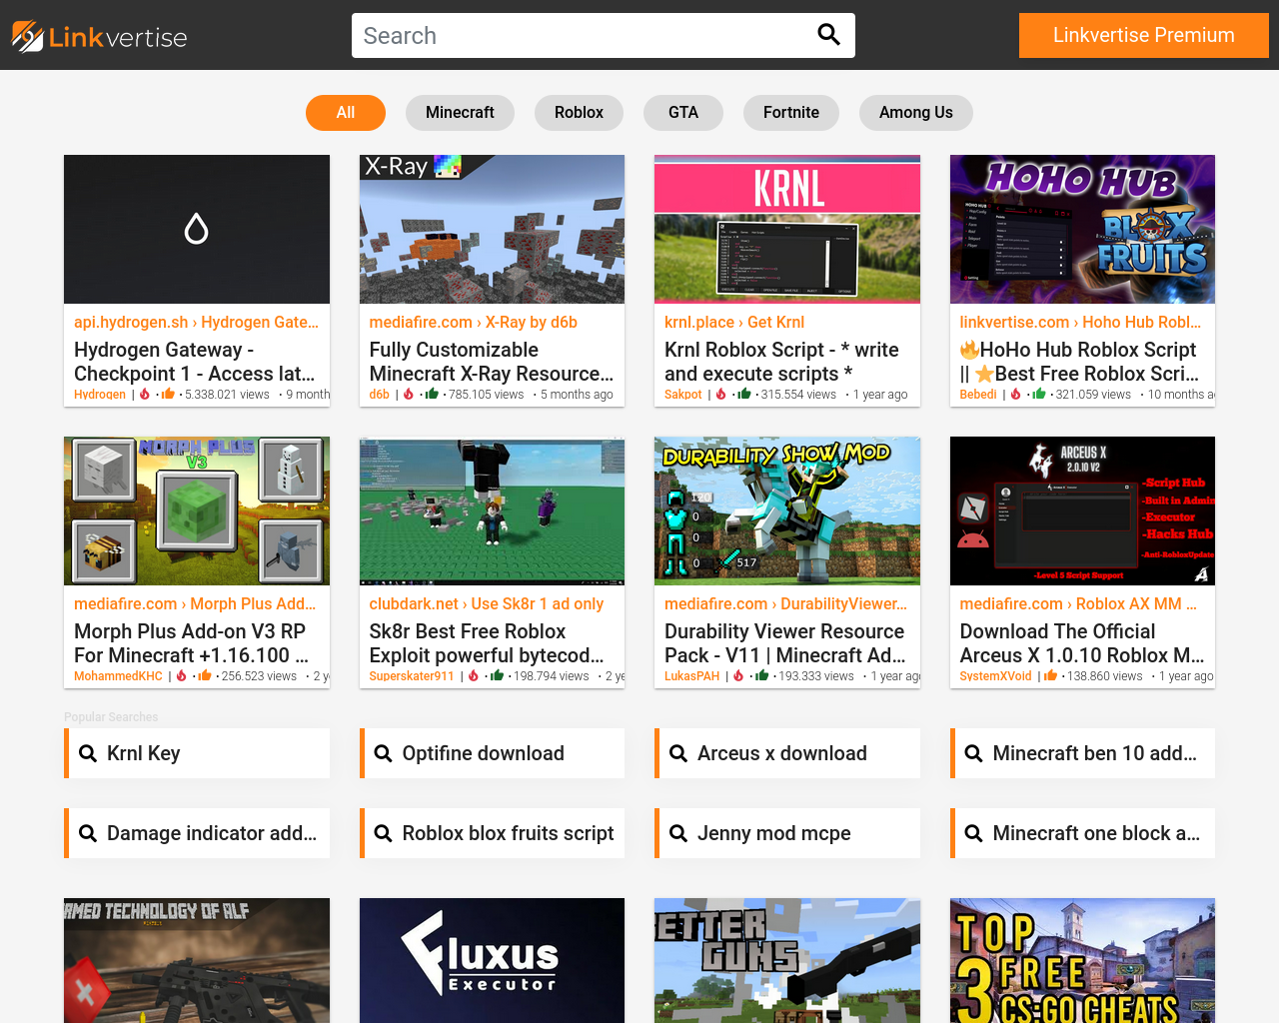Visit author Superskater911's profile

pos(412,676)
